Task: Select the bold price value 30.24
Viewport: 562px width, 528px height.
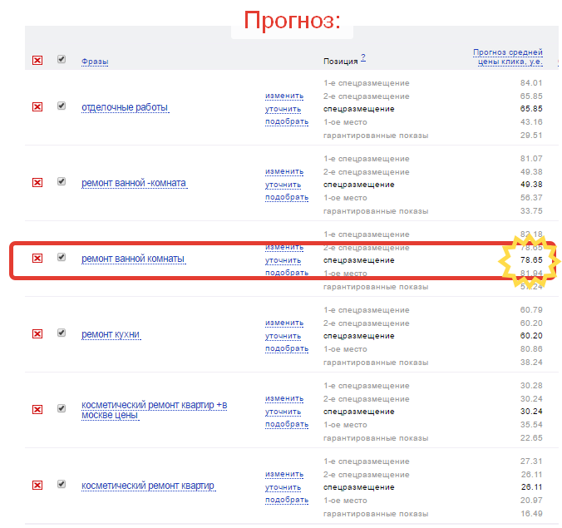Action: 531,411
